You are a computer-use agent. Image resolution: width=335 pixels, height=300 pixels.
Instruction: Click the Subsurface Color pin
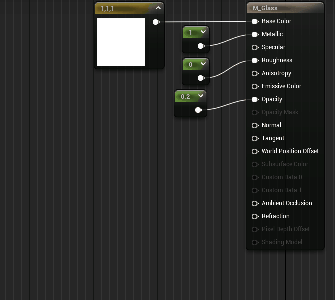[255, 164]
